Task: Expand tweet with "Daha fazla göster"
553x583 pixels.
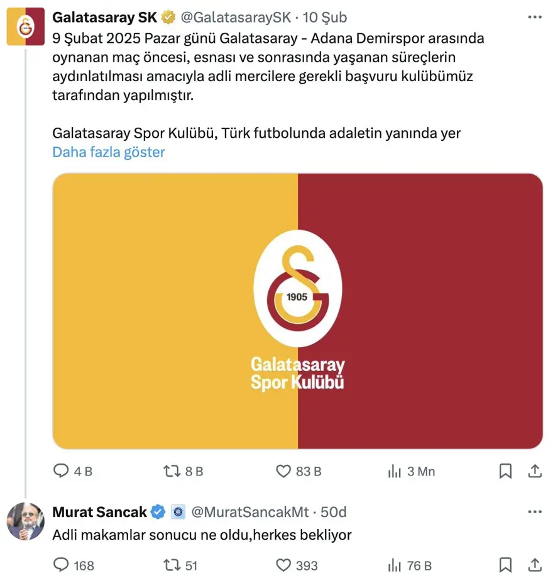Action: pyautogui.click(x=108, y=152)
